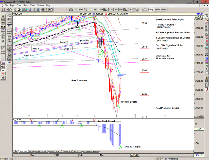Click the right arrow button in left toolbar
Viewport: 209px width, 160px height.
(3, 45)
